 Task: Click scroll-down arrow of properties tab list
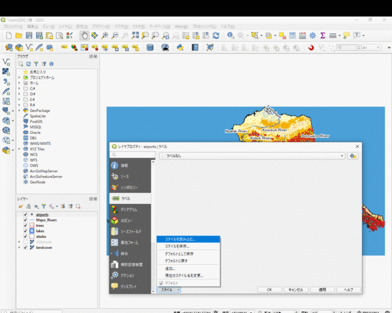[153, 291]
